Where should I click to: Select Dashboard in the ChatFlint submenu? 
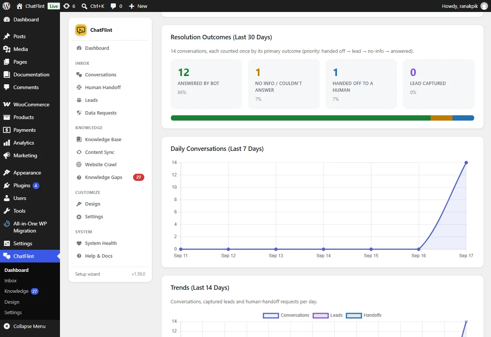click(x=16, y=270)
